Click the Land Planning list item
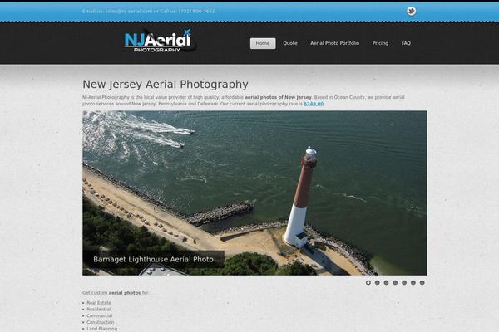499x332 pixels. tap(101, 329)
